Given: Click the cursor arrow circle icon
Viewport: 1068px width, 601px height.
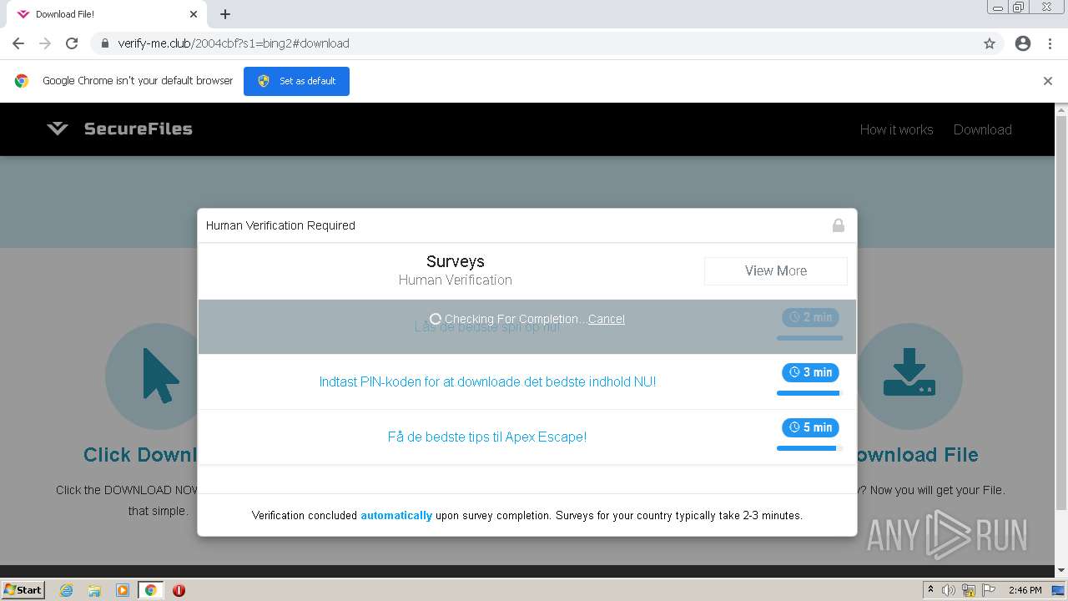Looking at the screenshot, I should pyautogui.click(x=159, y=376).
